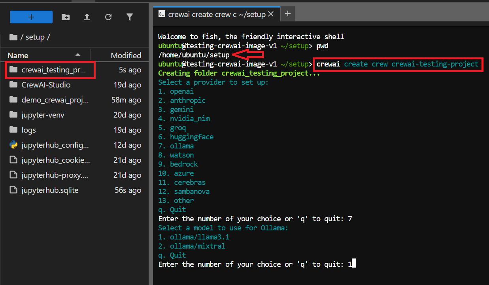Click file icon beside jupyterhub-proxy
489x285 pixels.
(13, 175)
